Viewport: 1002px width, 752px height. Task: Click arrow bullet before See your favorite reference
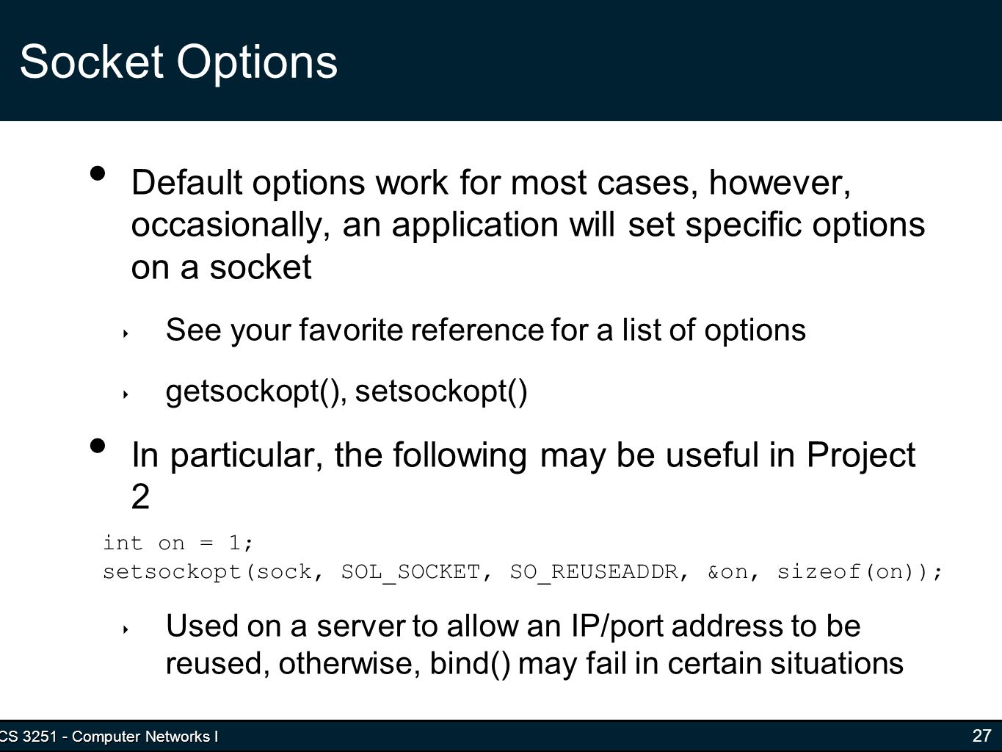click(x=126, y=333)
